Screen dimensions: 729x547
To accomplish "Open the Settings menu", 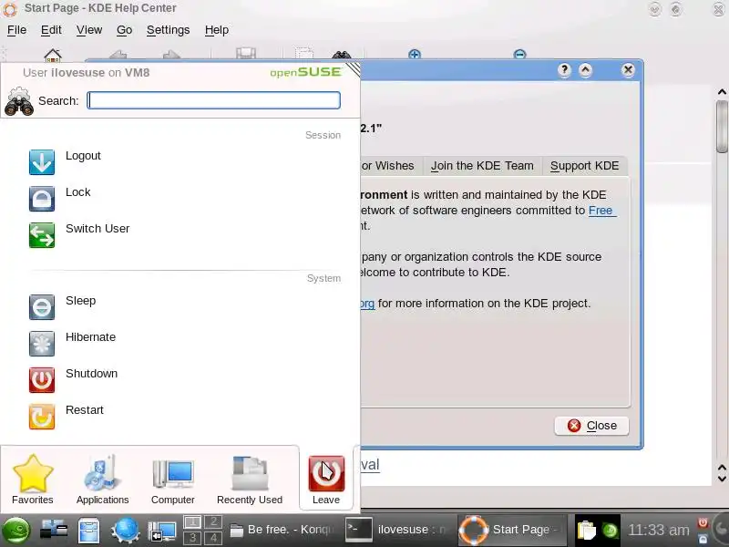I will point(169,30).
